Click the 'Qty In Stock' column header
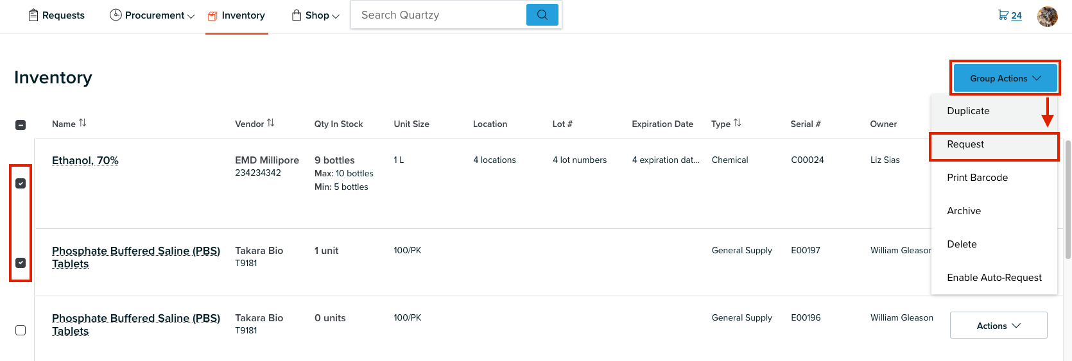The height and width of the screenshot is (361, 1072). (338, 124)
